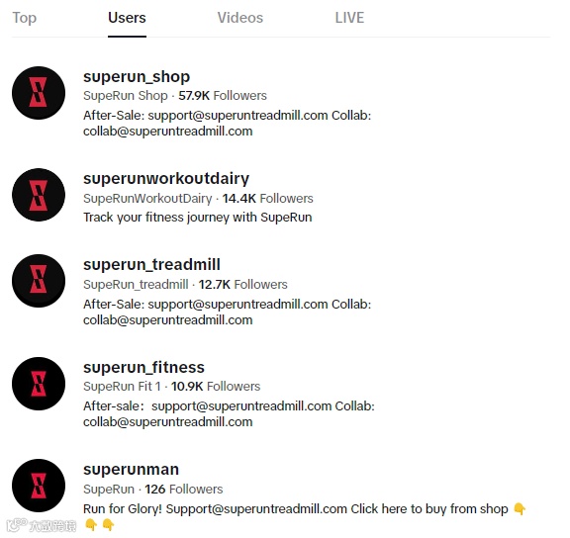Open superun_shop profile avatar

[39, 93]
